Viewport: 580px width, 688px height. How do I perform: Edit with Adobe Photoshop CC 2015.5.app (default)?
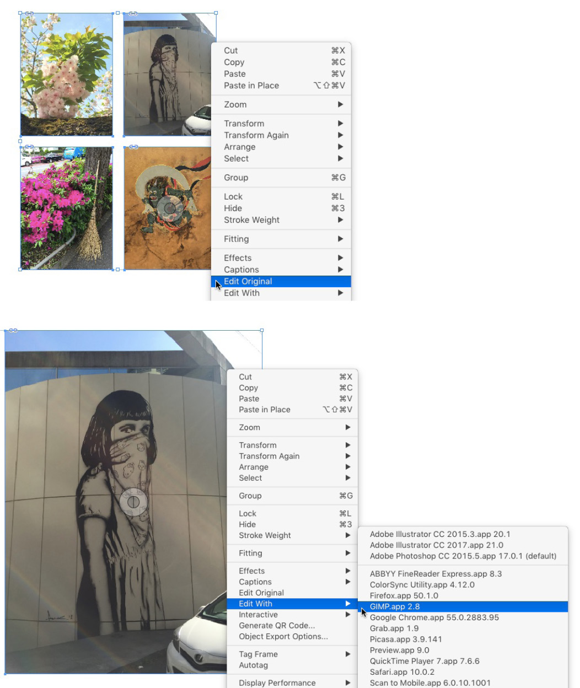463,556
